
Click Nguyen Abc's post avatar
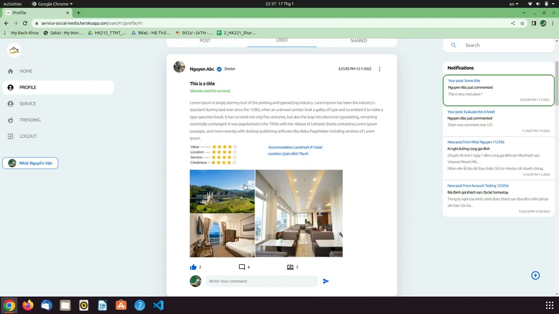(x=179, y=67)
